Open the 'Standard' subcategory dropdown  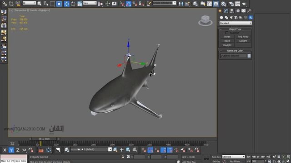pos(236,23)
